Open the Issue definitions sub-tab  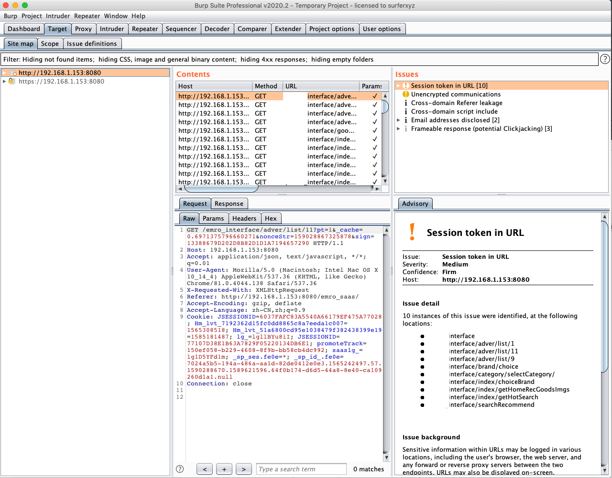pos(92,43)
